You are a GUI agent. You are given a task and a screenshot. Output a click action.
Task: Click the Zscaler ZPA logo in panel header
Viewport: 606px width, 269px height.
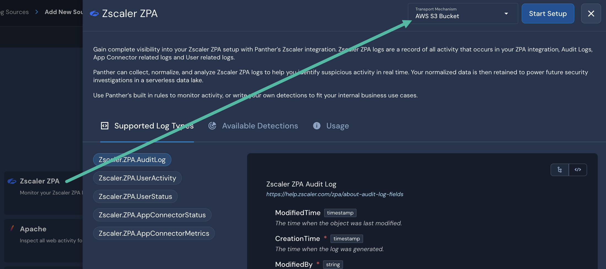[x=94, y=13]
